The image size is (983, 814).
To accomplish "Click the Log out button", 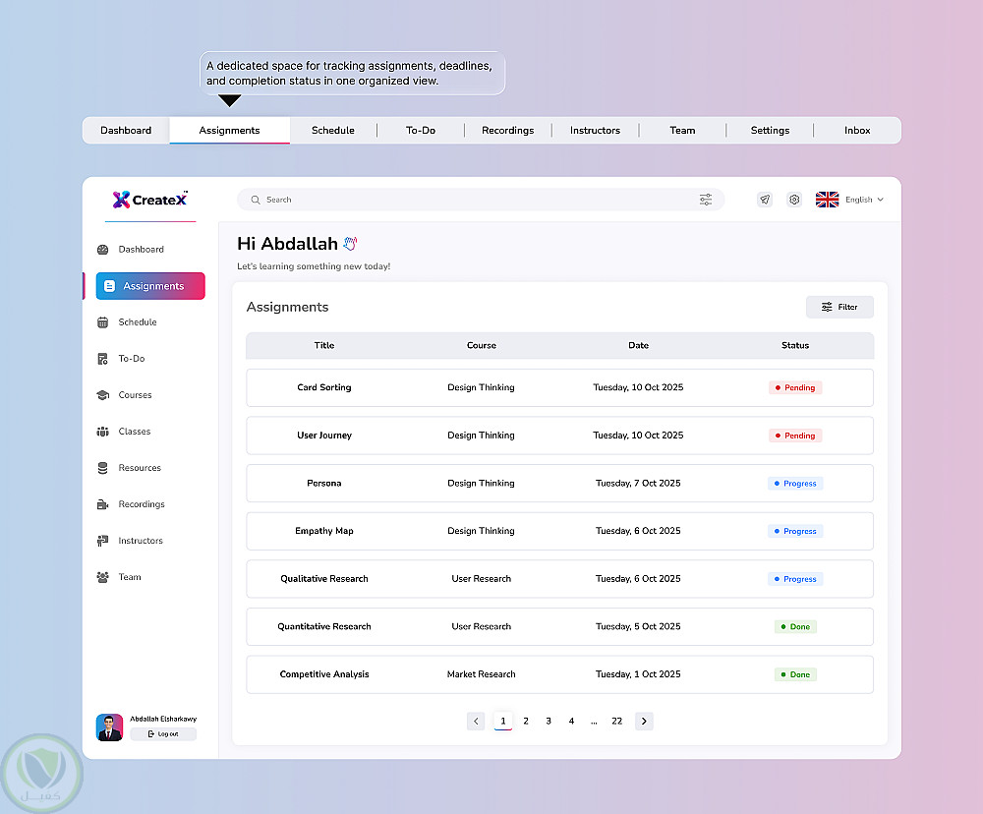I will pyautogui.click(x=163, y=733).
